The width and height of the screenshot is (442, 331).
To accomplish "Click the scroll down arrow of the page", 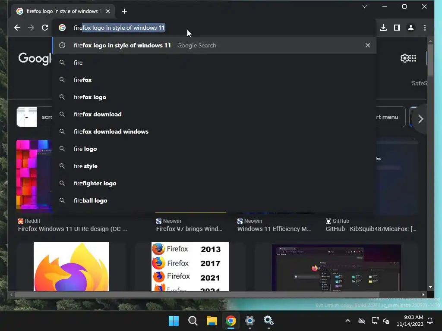I will [430, 287].
